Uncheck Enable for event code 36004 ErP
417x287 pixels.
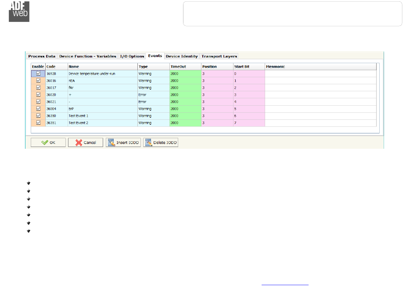[38, 109]
